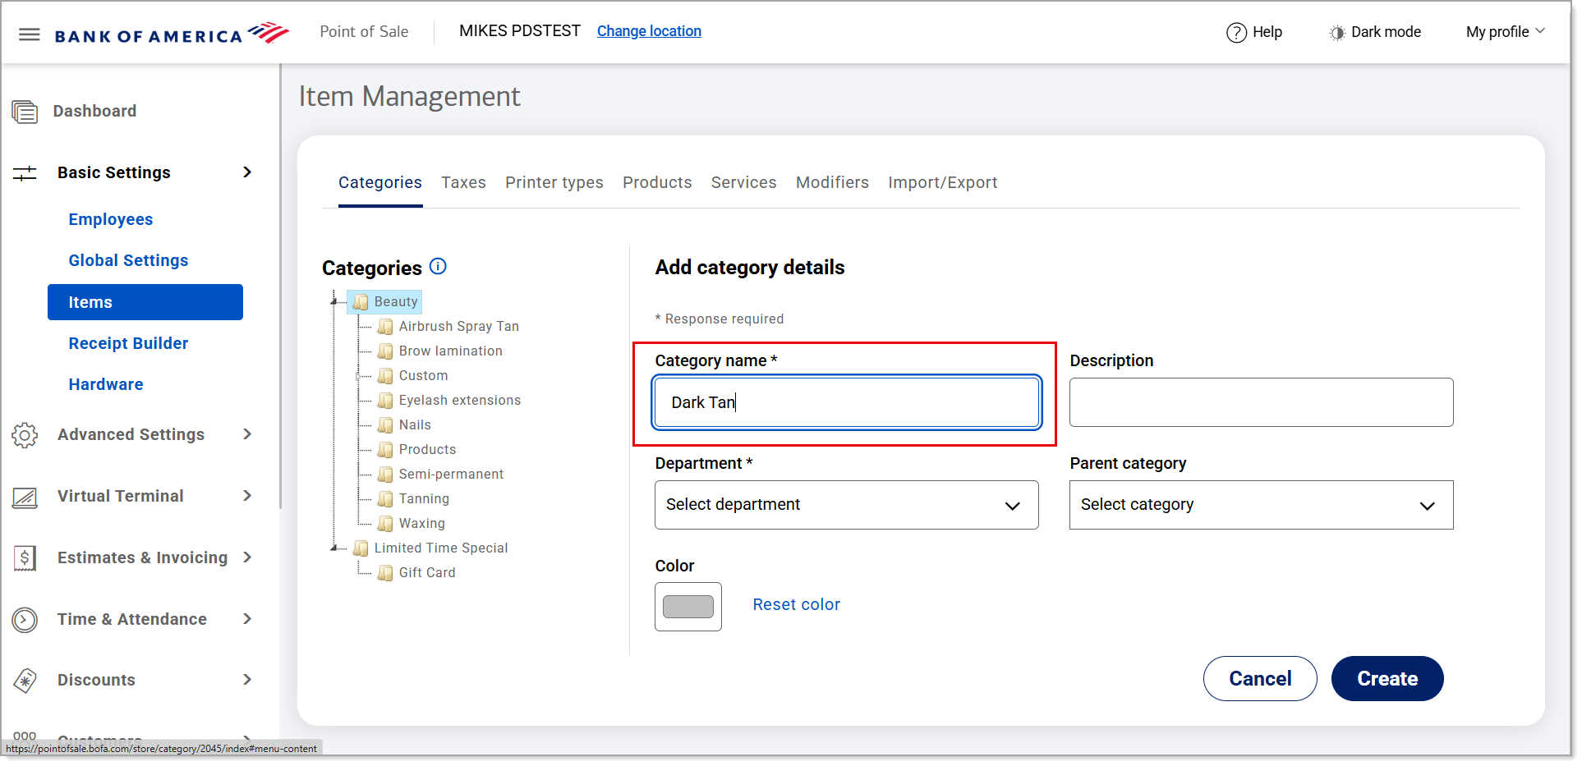This screenshot has height=766, width=1582.
Task: Click the Create button
Action: point(1387,679)
